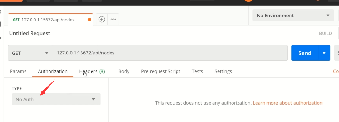Expand the Send button dropdown arrow

(x=324, y=53)
